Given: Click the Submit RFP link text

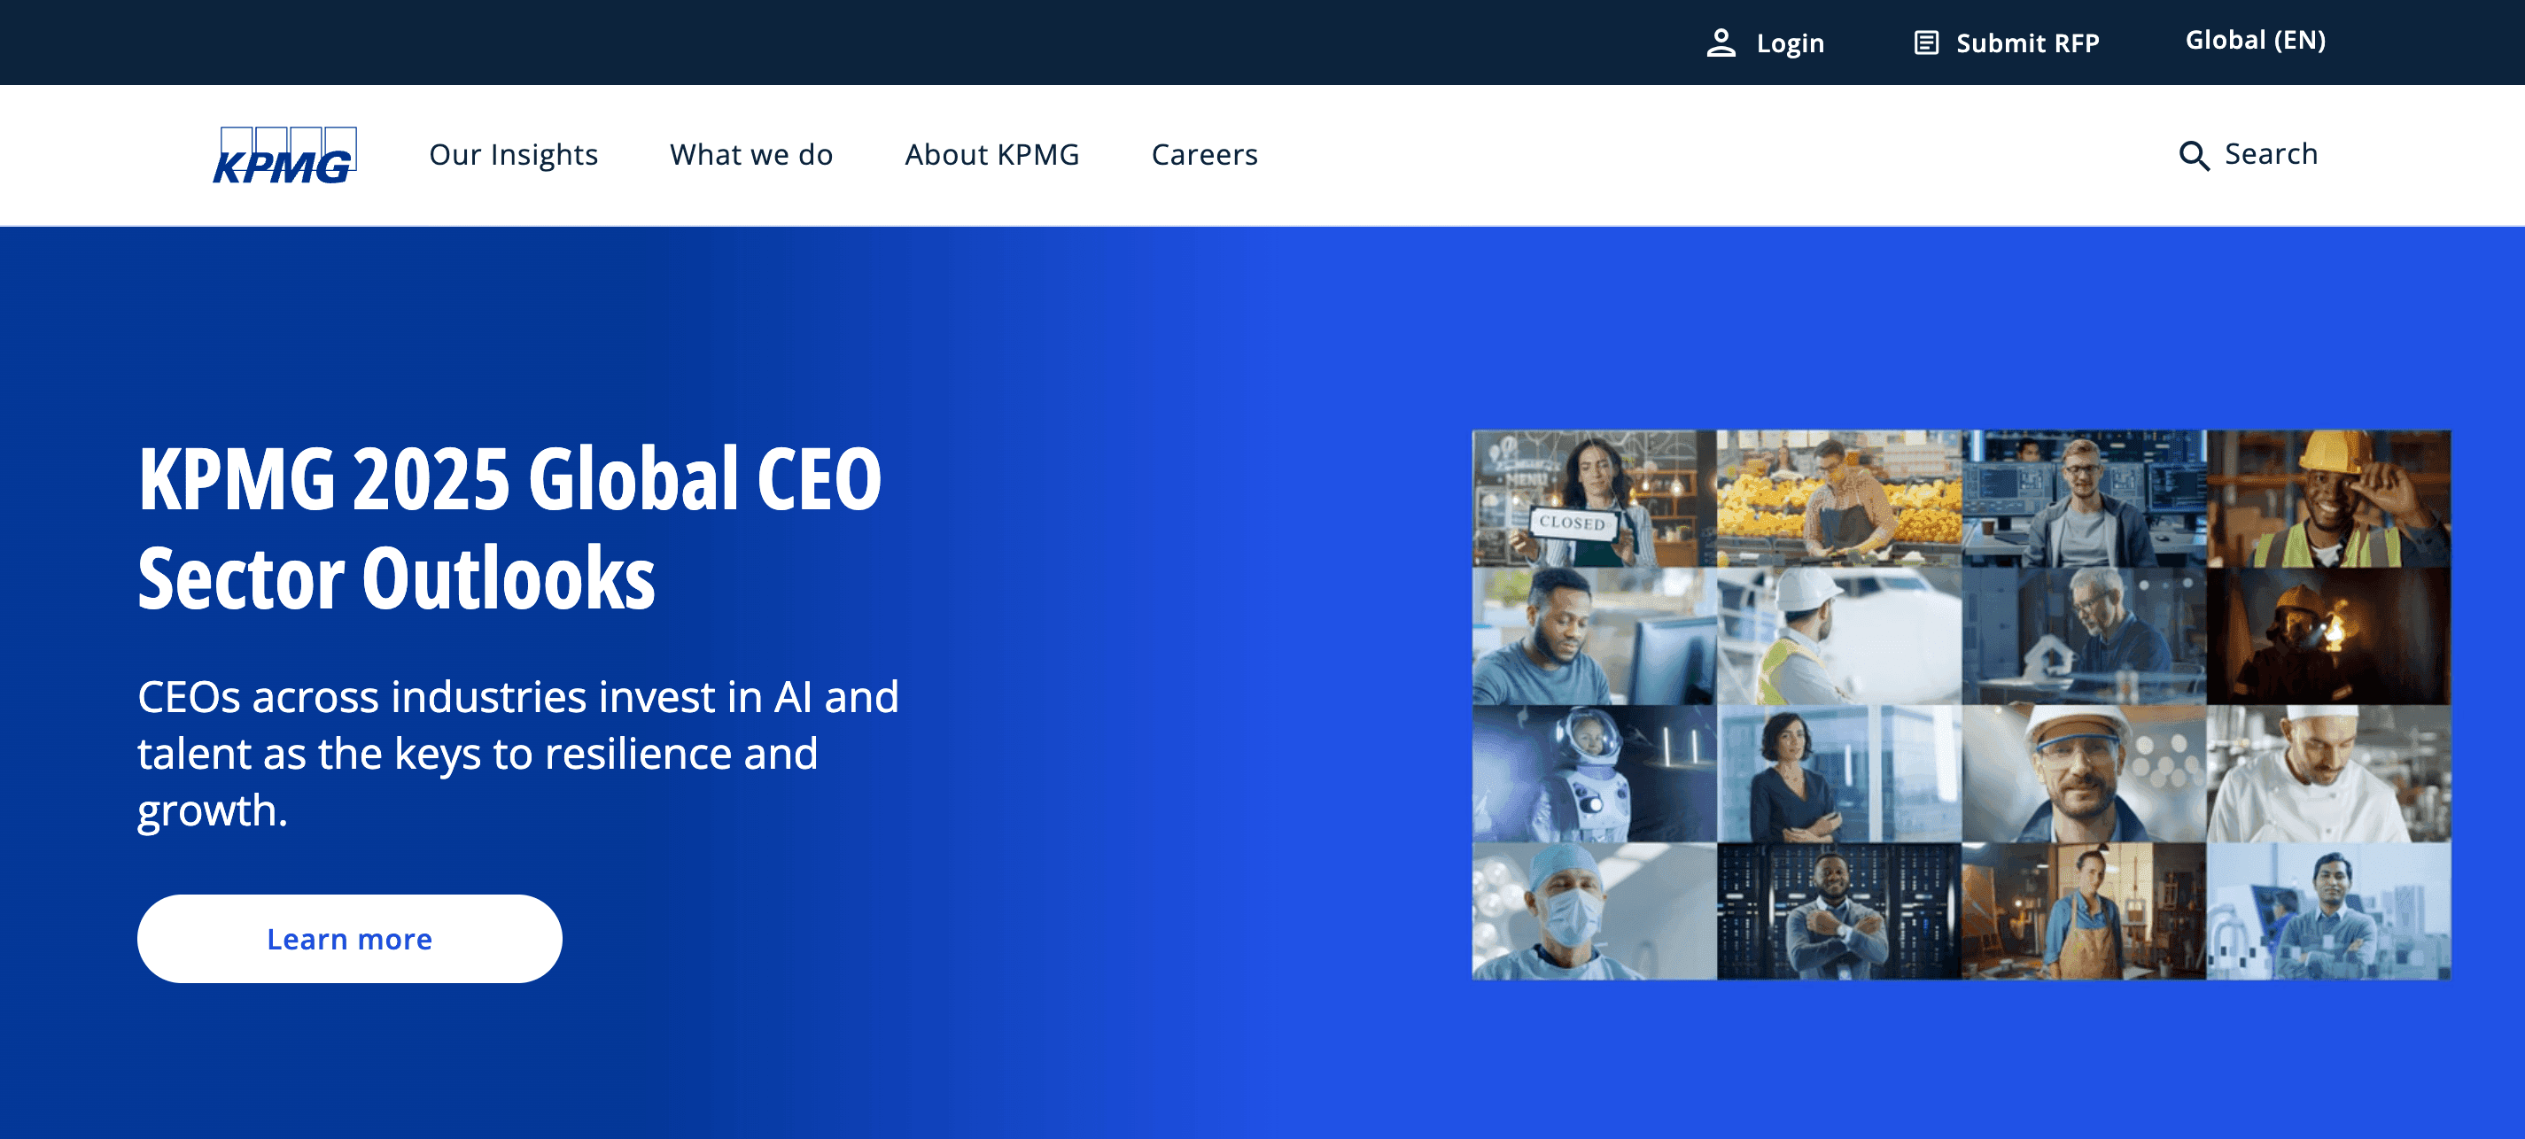Looking at the screenshot, I should click(2027, 43).
